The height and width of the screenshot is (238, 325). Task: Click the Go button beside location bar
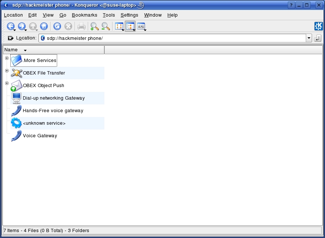(x=317, y=38)
